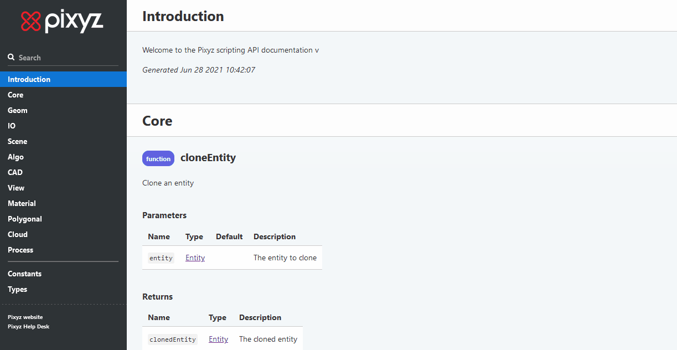Select the View sidebar item
The height and width of the screenshot is (350, 677).
point(16,188)
